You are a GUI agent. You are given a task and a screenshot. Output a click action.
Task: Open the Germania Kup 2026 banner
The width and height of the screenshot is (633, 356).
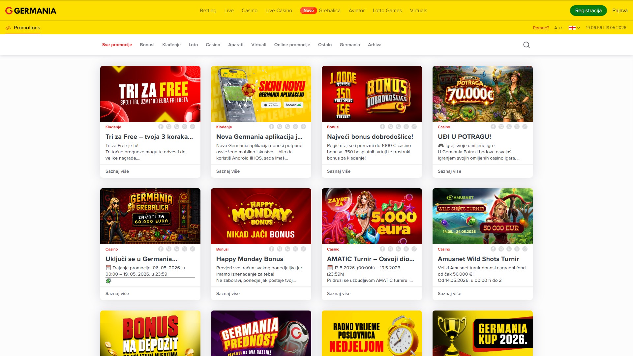pyautogui.click(x=483, y=333)
